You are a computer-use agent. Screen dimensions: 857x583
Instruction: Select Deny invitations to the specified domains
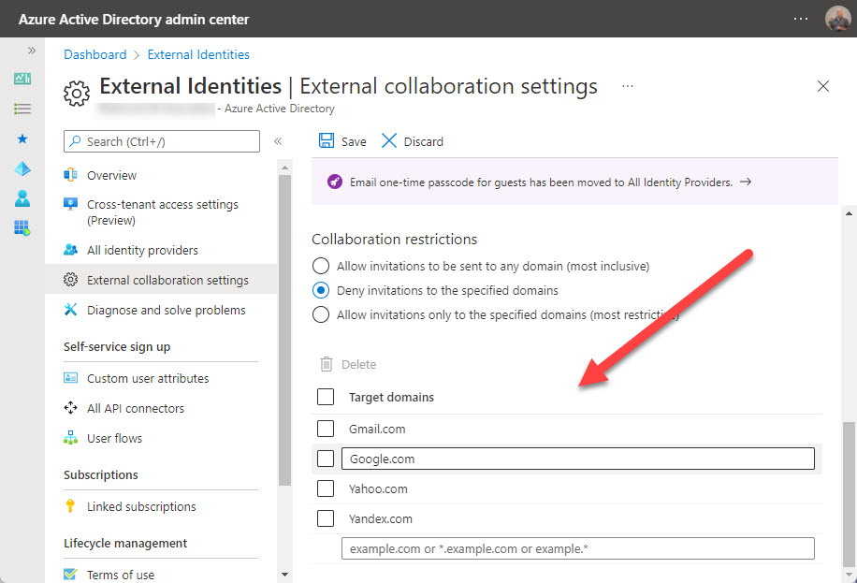[x=320, y=290]
